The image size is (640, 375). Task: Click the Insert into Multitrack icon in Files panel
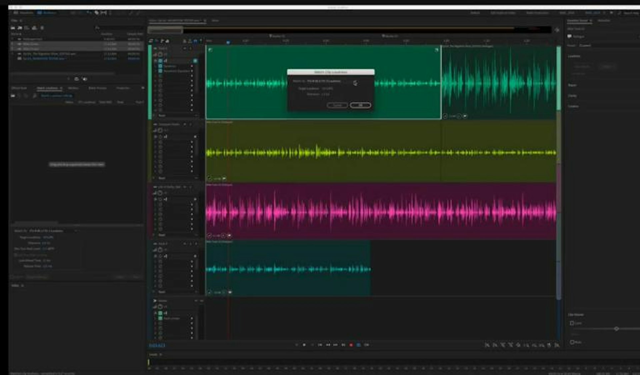click(x=34, y=28)
